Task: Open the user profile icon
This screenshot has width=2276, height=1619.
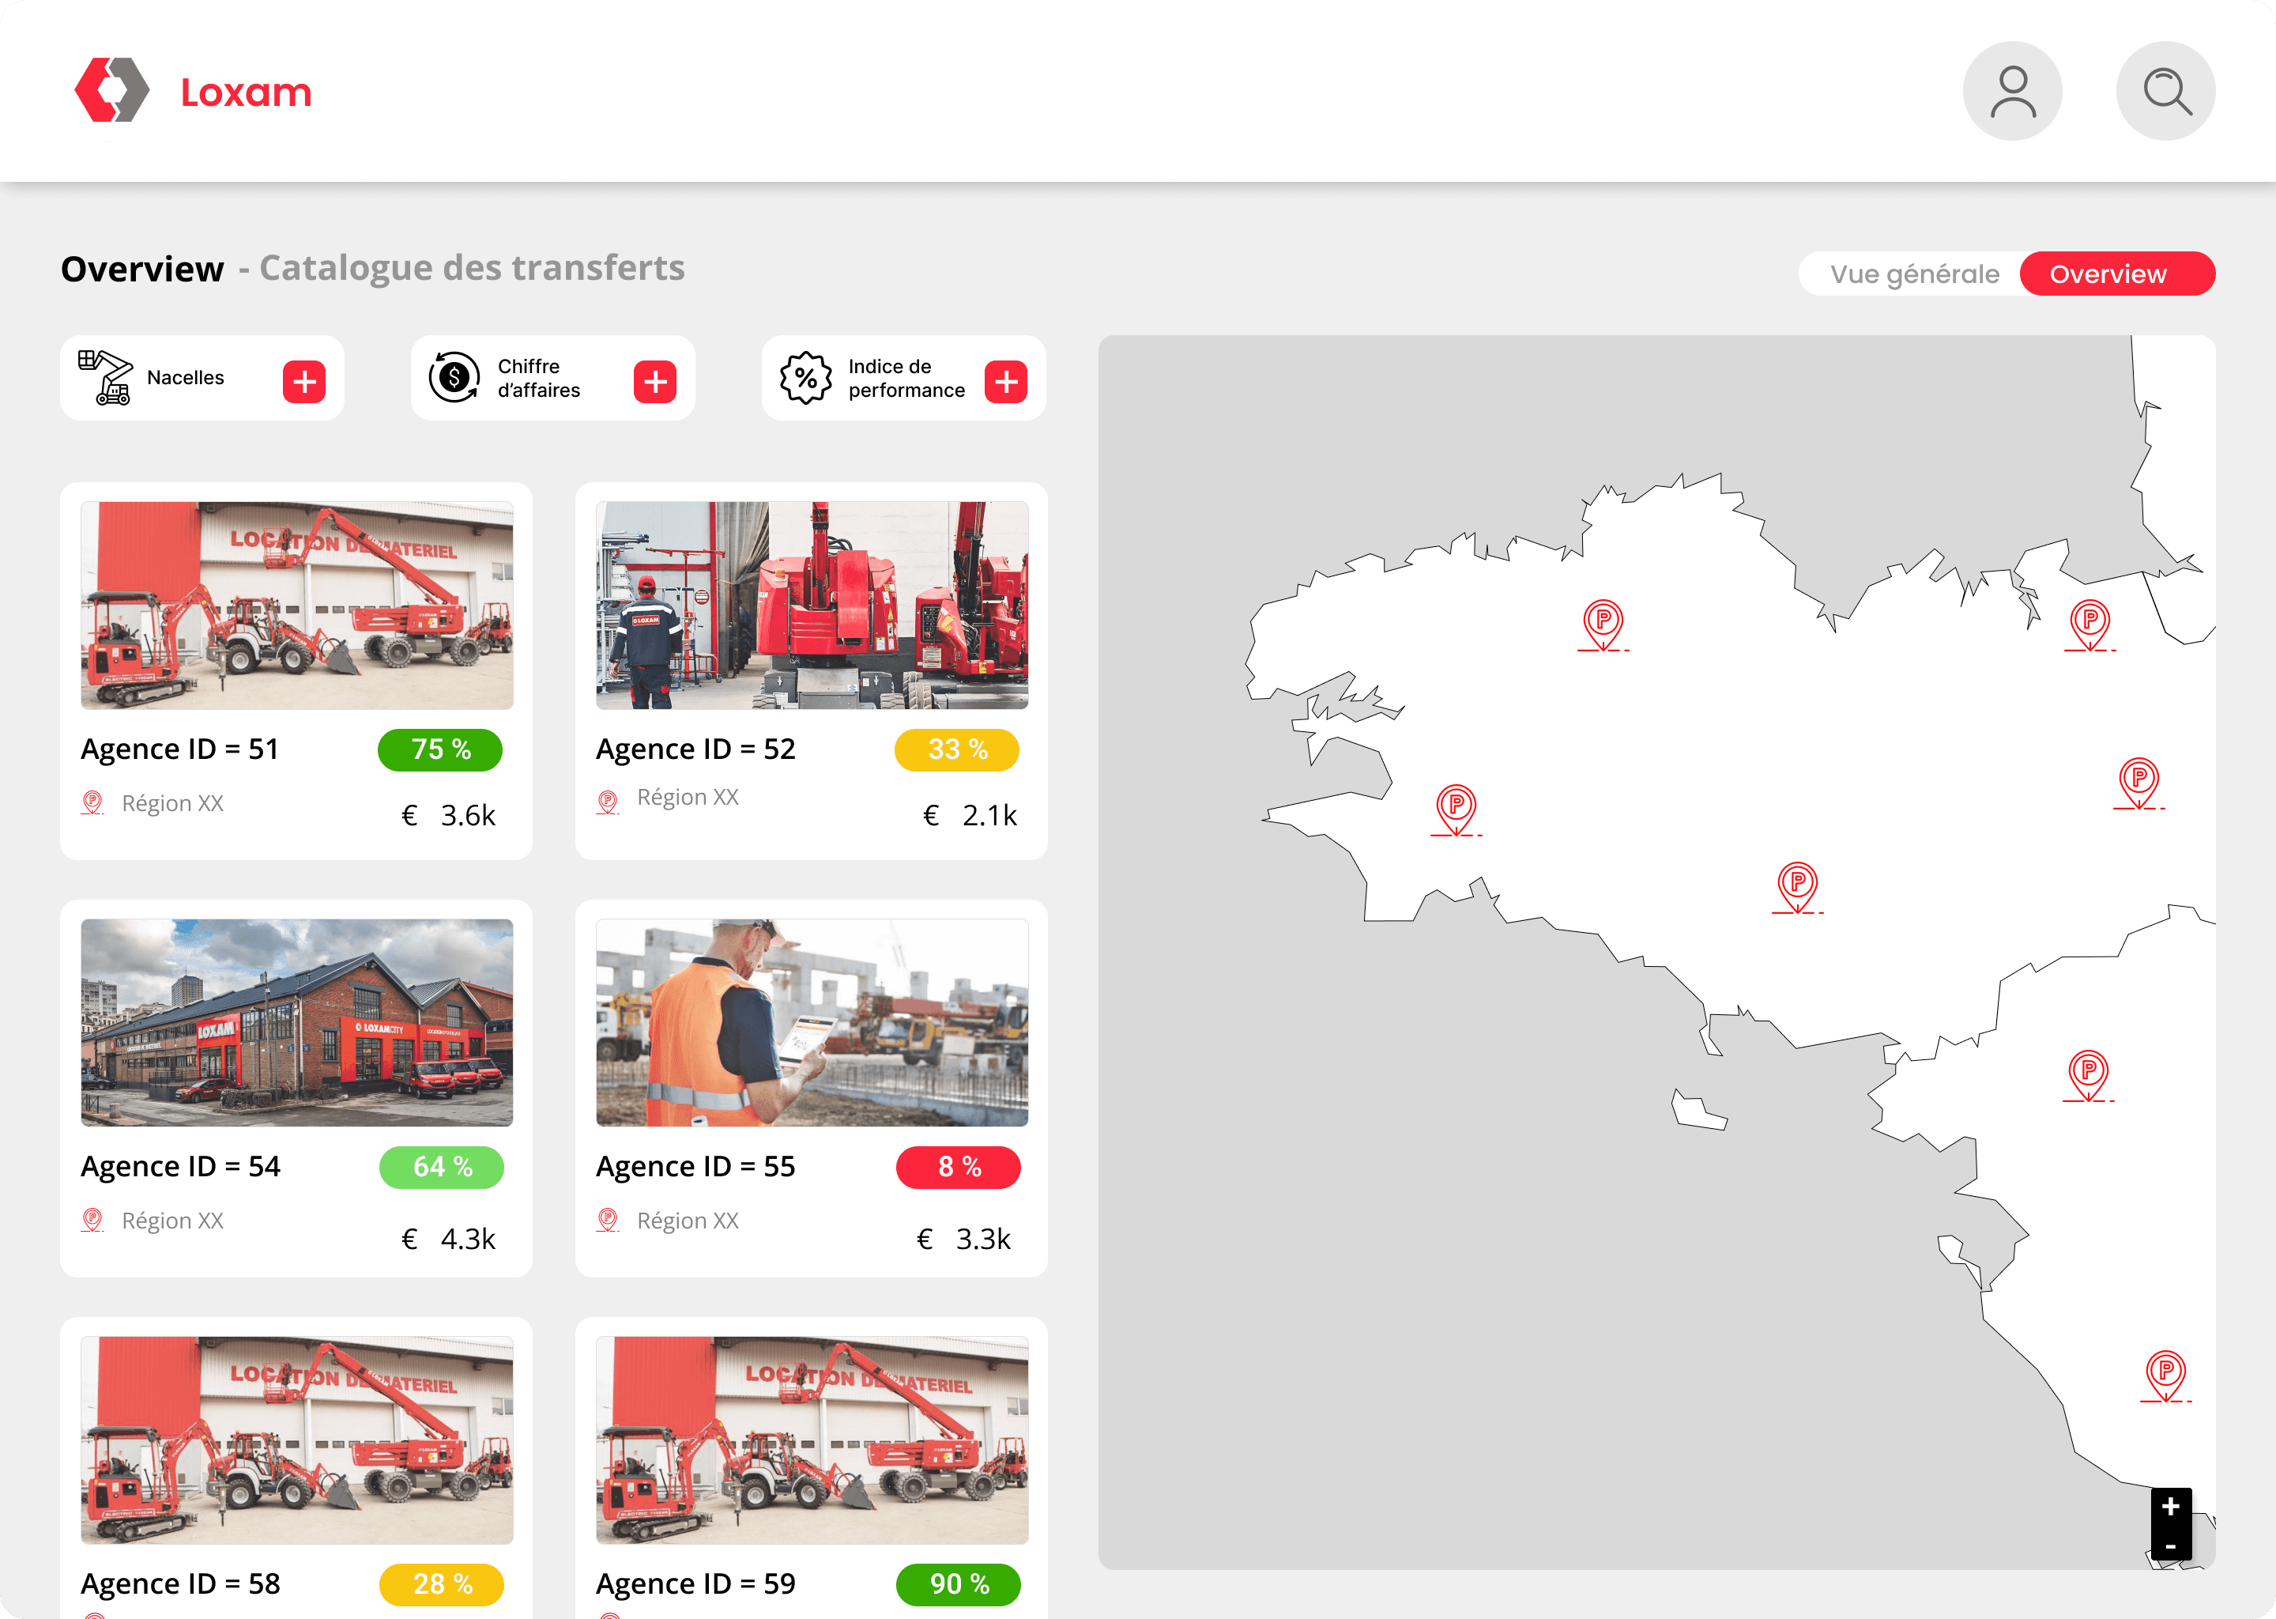Action: 2012,91
